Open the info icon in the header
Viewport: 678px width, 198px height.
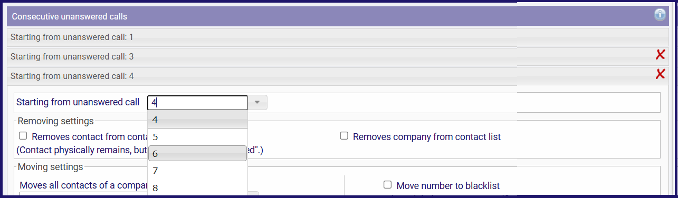point(660,15)
